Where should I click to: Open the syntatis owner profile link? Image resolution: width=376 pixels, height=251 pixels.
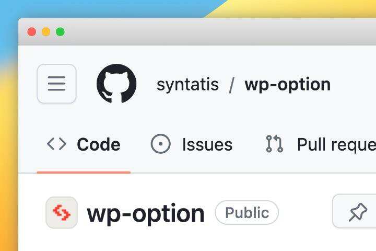pyautogui.click(x=187, y=84)
